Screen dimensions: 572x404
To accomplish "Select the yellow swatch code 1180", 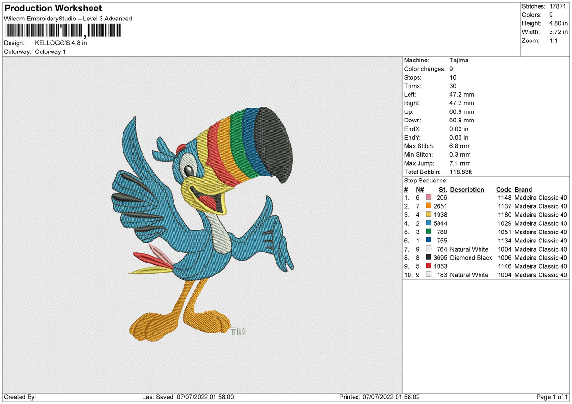I will pyautogui.click(x=428, y=215).
